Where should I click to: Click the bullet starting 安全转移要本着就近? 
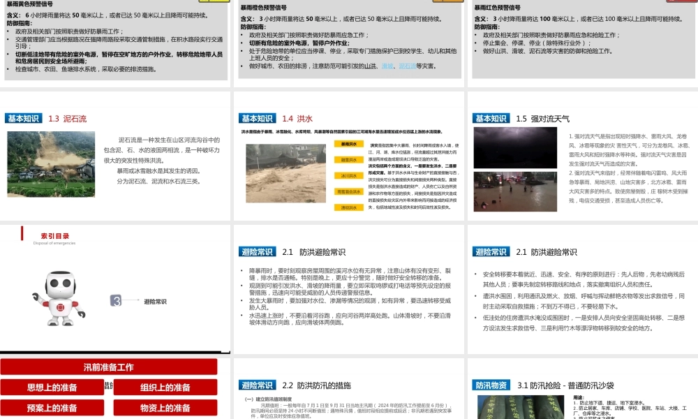[583, 279]
